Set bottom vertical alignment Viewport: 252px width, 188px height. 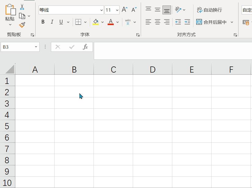pos(167,10)
